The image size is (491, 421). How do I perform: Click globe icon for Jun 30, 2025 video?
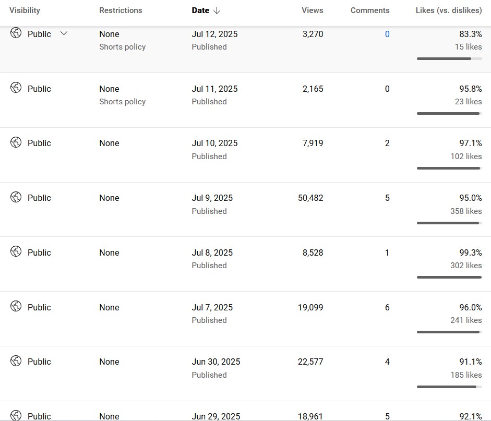(16, 361)
